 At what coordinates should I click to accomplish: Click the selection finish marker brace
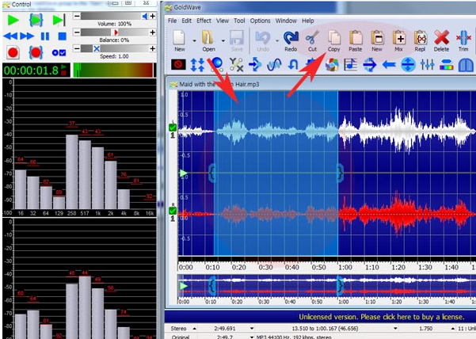[341, 173]
